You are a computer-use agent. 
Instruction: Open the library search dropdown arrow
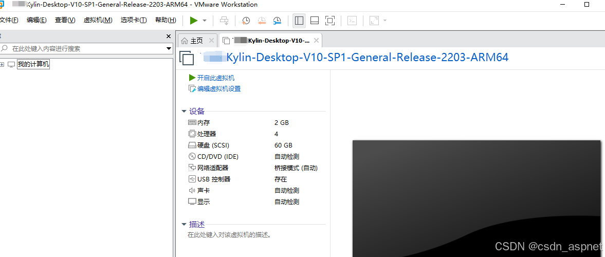click(x=168, y=49)
